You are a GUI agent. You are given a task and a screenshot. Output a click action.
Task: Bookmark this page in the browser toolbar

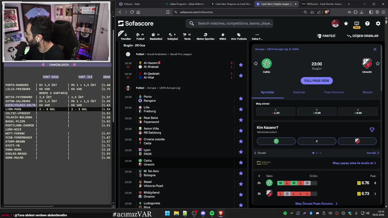(x=168, y=12)
